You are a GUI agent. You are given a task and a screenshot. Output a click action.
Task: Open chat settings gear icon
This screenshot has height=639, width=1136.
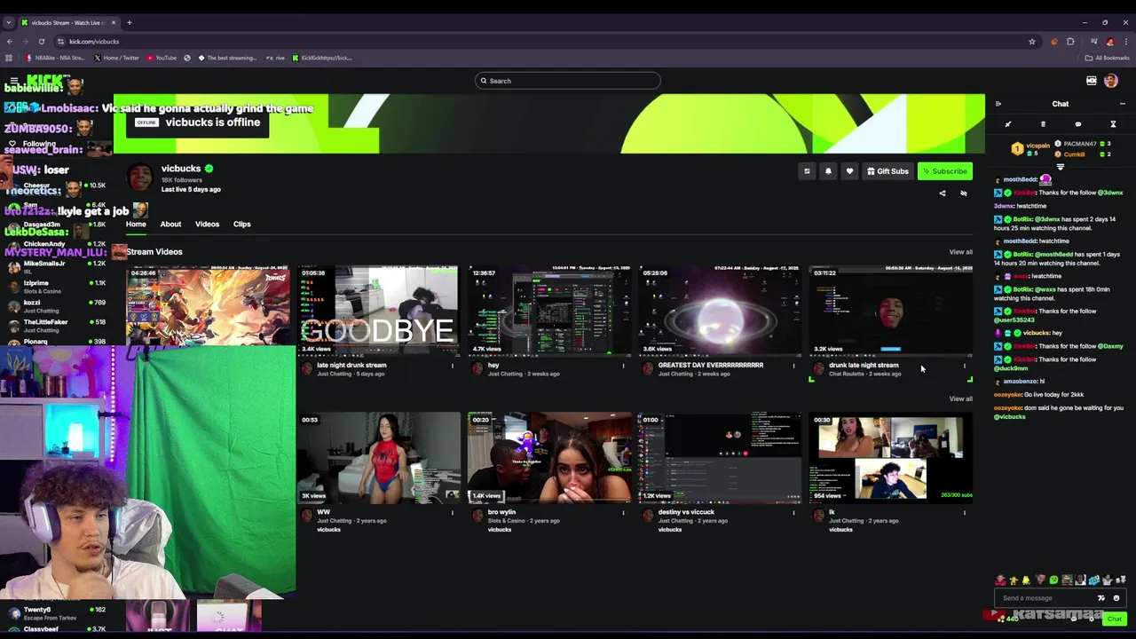click(x=1092, y=619)
